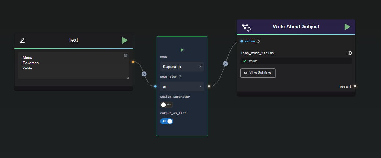Show loop_over_fields info tooltip icon
381x158 pixels.
coord(349,53)
